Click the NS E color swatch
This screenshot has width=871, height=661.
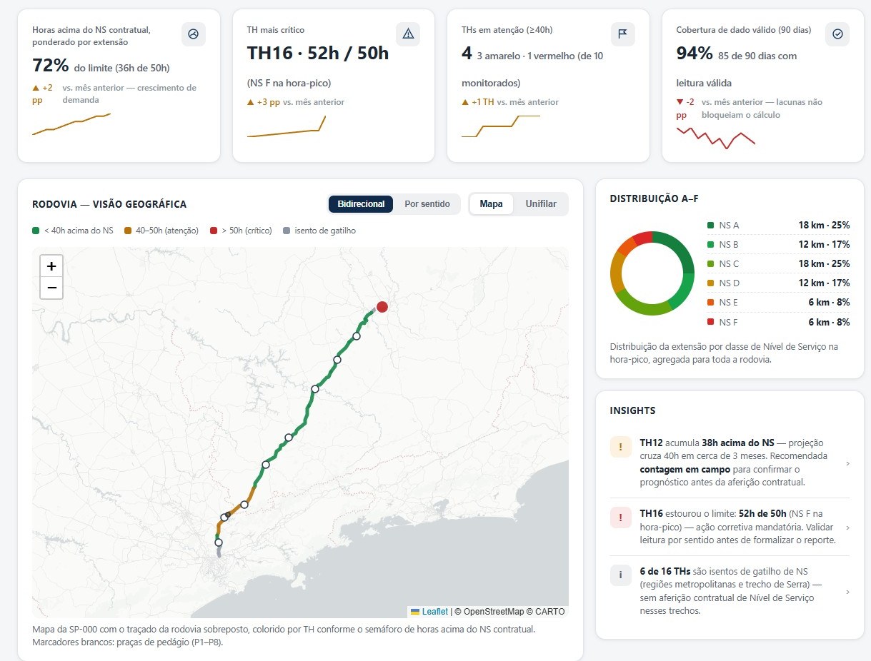point(710,303)
